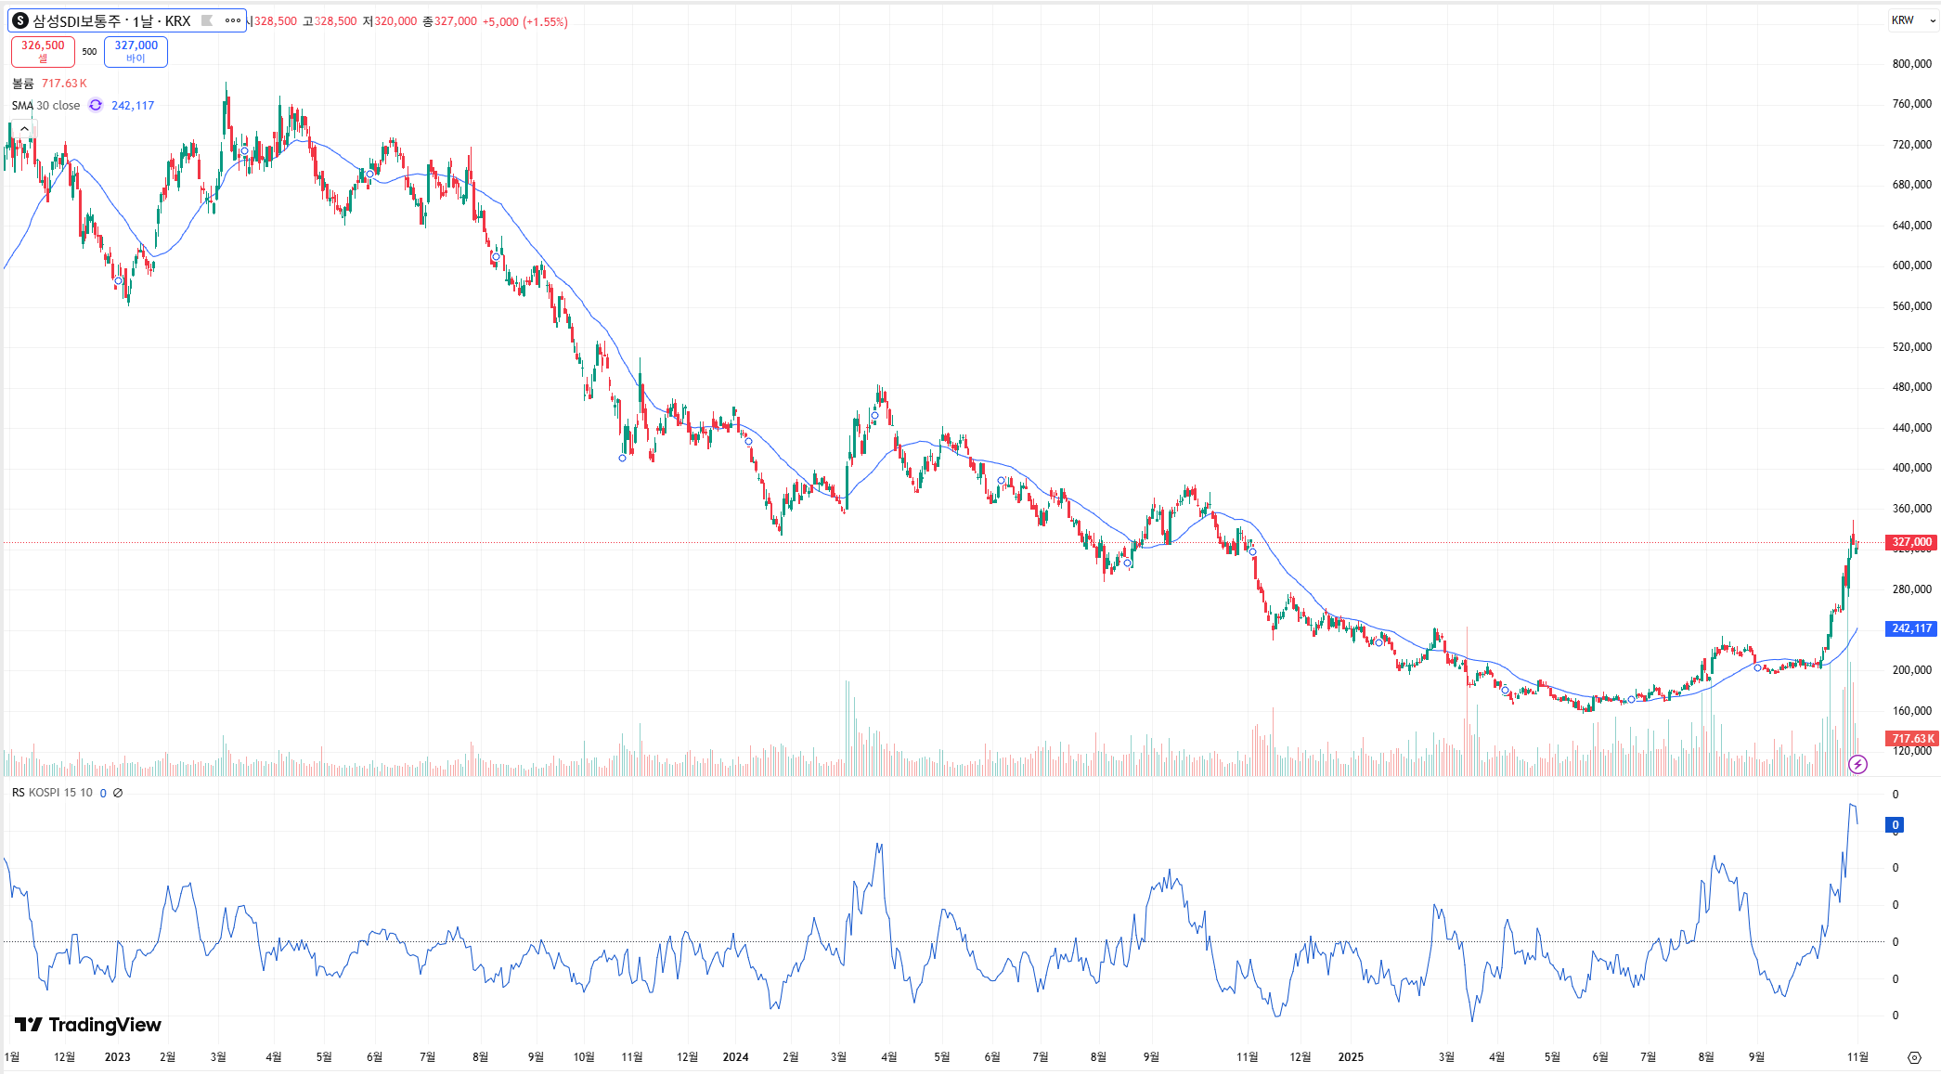Select the SMA 30 close indicator label
Screen dimensions: 1941x1074
pos(46,106)
